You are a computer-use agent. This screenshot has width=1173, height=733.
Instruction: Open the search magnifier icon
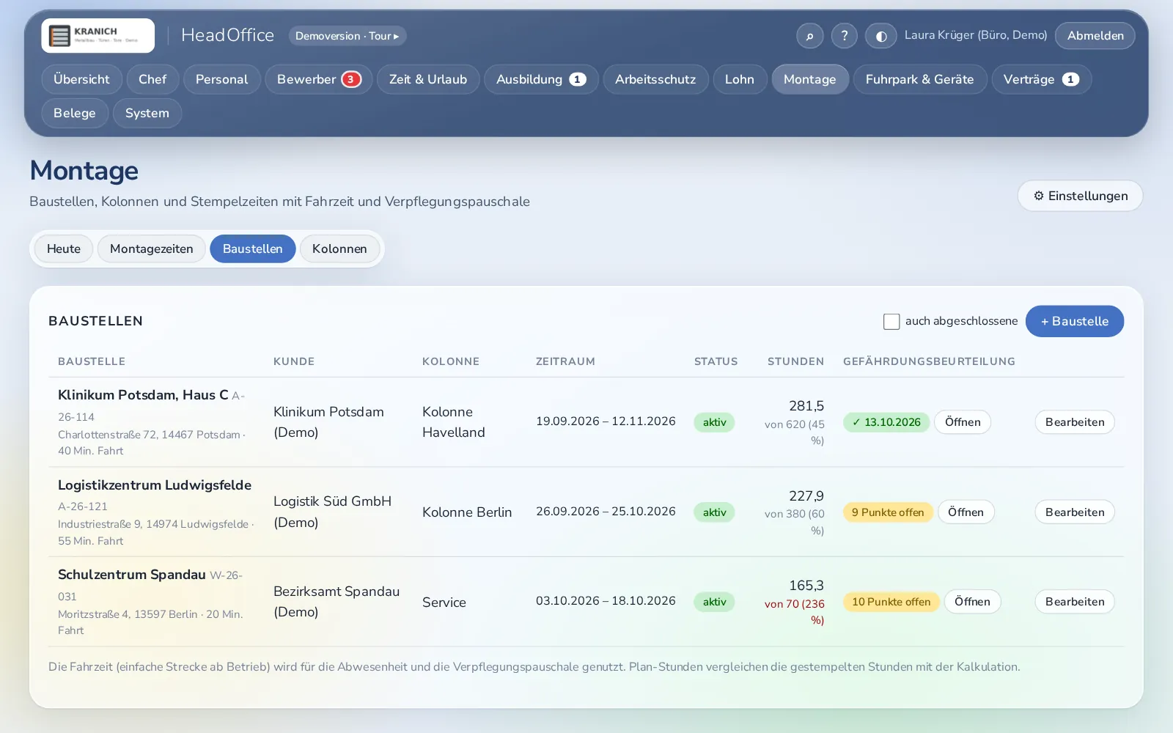pos(809,35)
